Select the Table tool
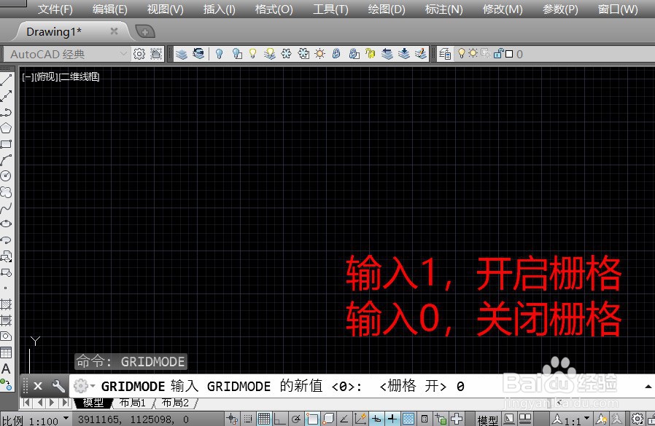This screenshot has height=426, width=655. click(x=6, y=352)
